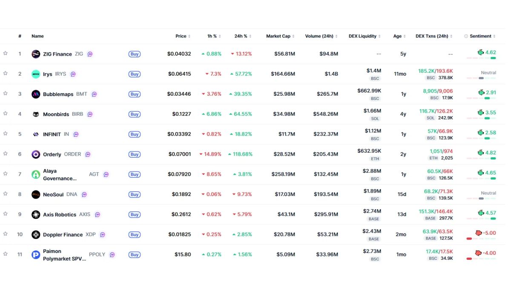Image resolution: width=511 pixels, height=287 pixels.
Task: Click the sentiment bar for Doppler Finance
Action: point(481,239)
